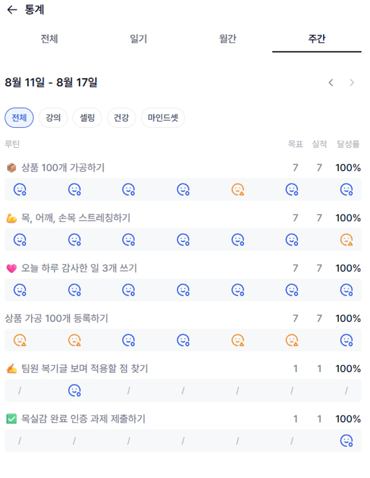Select the 주간 tab

click(x=317, y=39)
